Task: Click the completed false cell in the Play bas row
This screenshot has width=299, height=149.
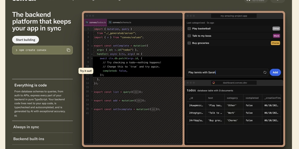Action: pos(253,105)
